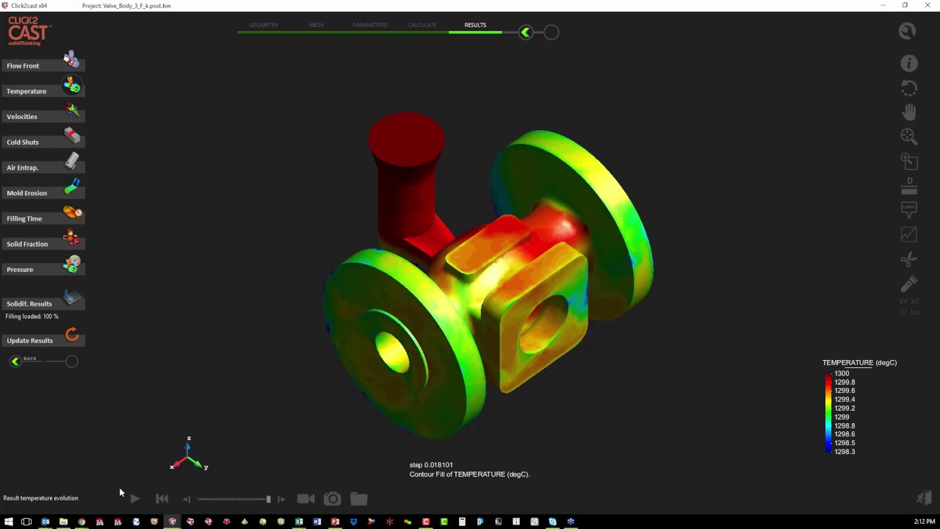
Task: Display the Cold Shuts result
Action: pos(43,142)
